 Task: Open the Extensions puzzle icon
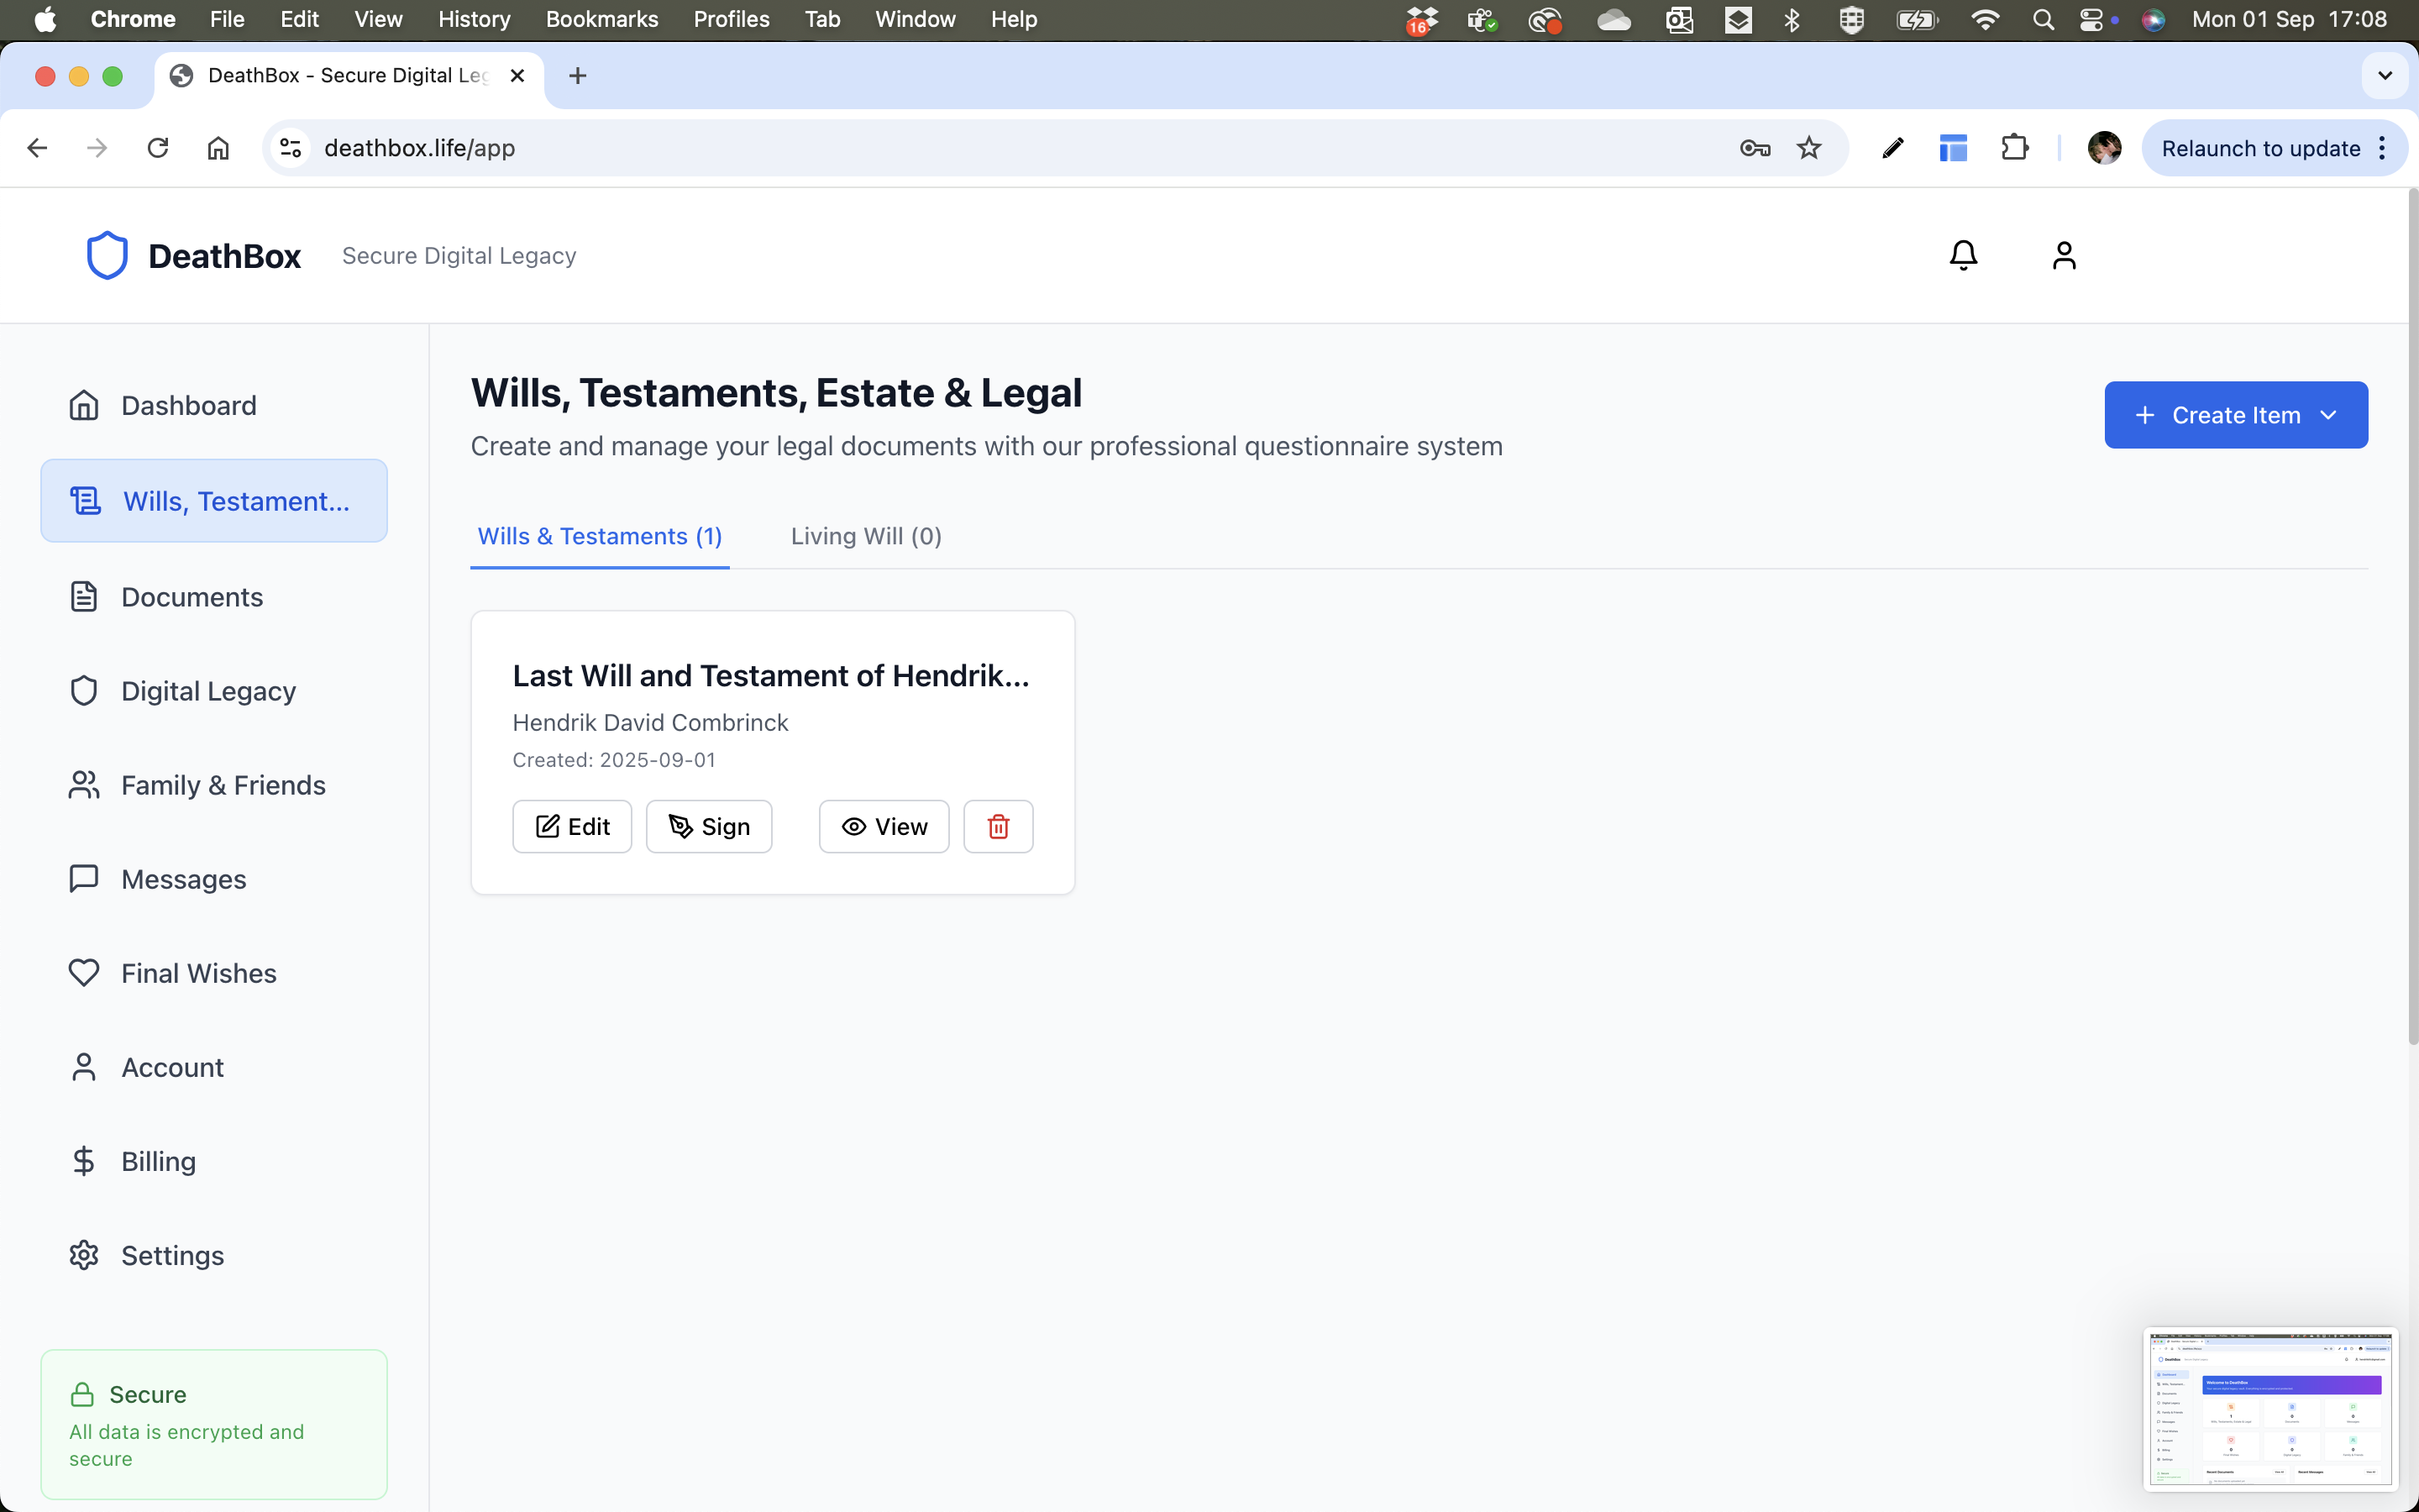tap(2014, 148)
